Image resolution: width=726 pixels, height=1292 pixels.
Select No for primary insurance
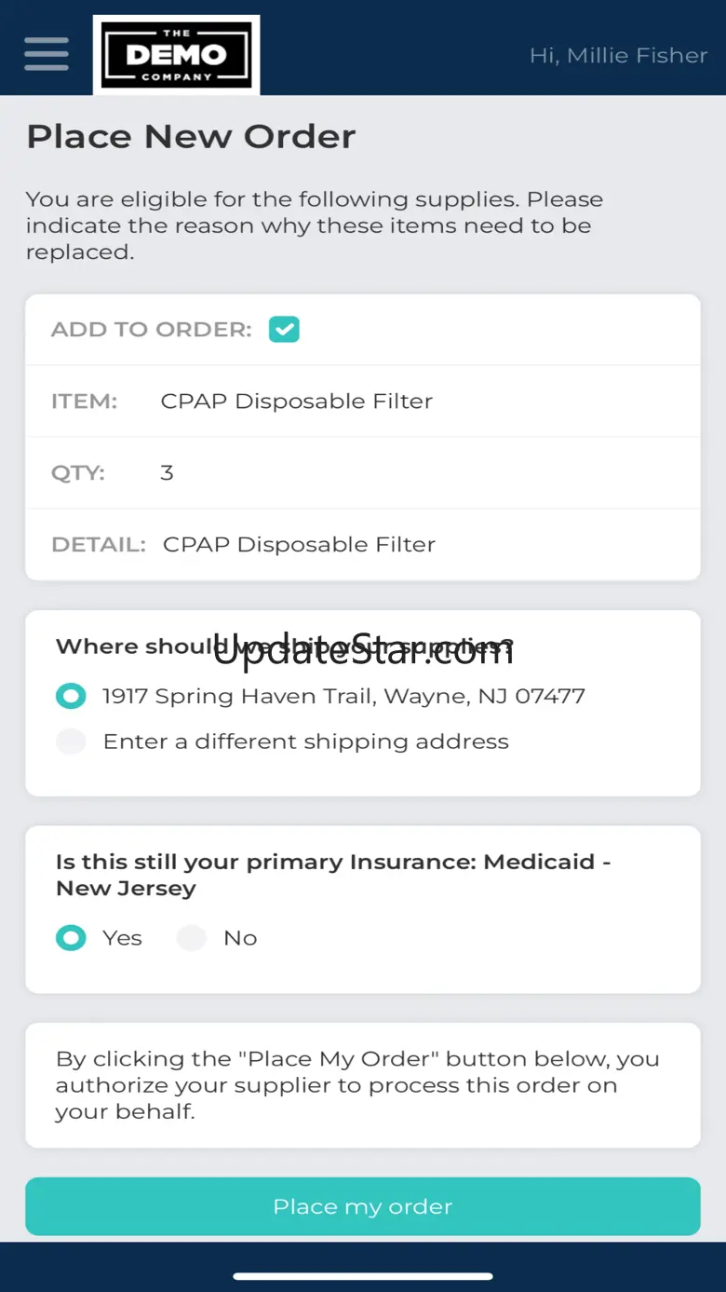(192, 938)
